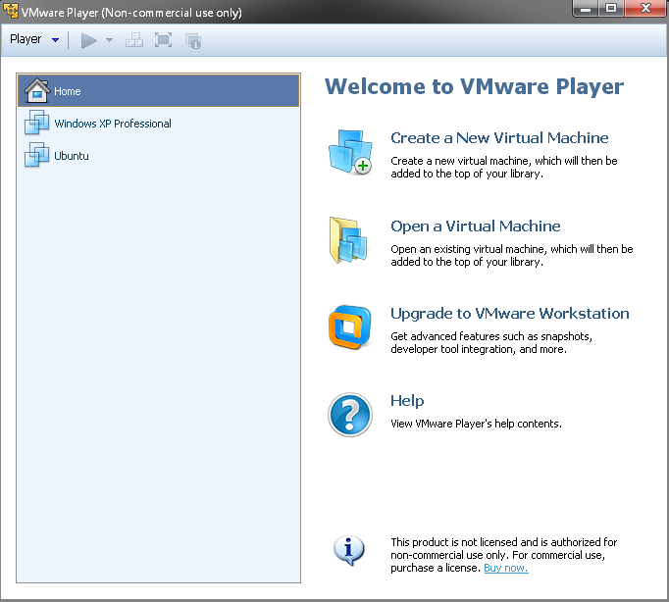Click text 'Open an existing virtual machine'

[x=468, y=249]
